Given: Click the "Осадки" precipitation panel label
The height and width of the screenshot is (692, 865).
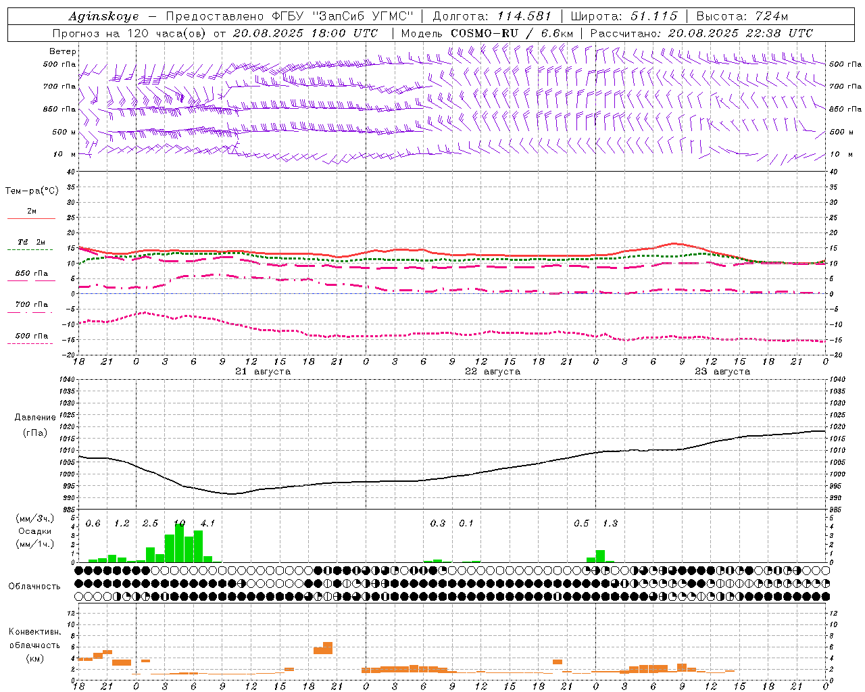Looking at the screenshot, I should pyautogui.click(x=34, y=531).
